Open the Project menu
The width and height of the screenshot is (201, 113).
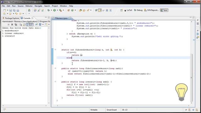55,6
